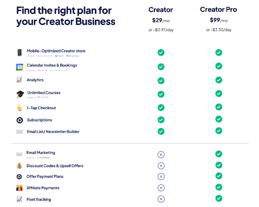This screenshot has height=207, width=259.
Task: Click the Email List/ Newsletter Builder label
Action: [x=53, y=132]
